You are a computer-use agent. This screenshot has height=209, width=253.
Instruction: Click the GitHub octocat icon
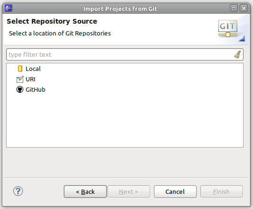tap(20, 89)
